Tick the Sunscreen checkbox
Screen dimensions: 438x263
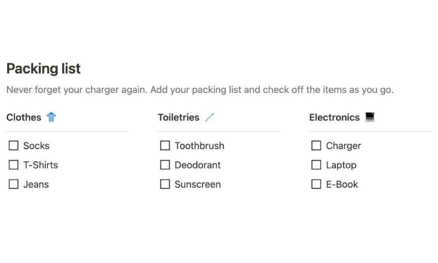pos(165,184)
